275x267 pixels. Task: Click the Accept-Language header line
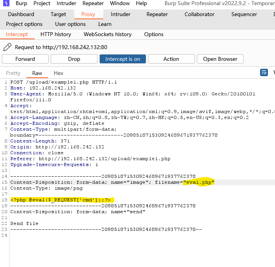click(129, 117)
